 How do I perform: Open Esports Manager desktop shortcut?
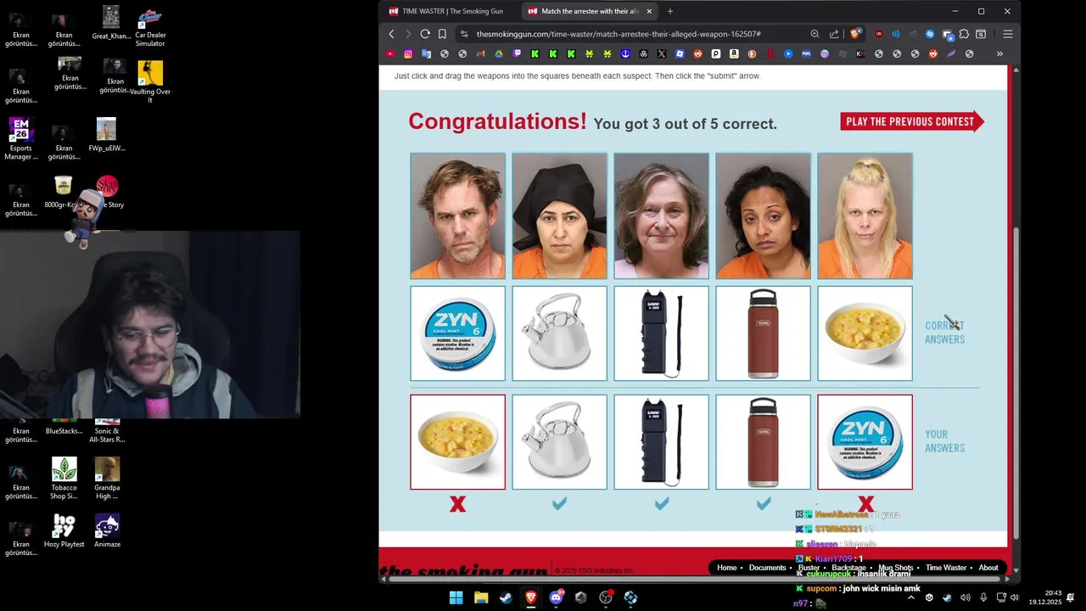(21, 140)
